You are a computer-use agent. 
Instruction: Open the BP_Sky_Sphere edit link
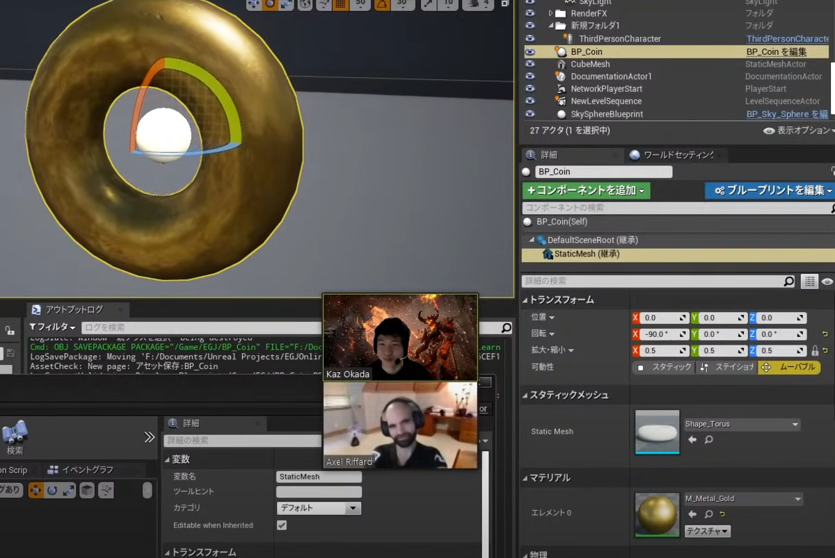(x=787, y=114)
